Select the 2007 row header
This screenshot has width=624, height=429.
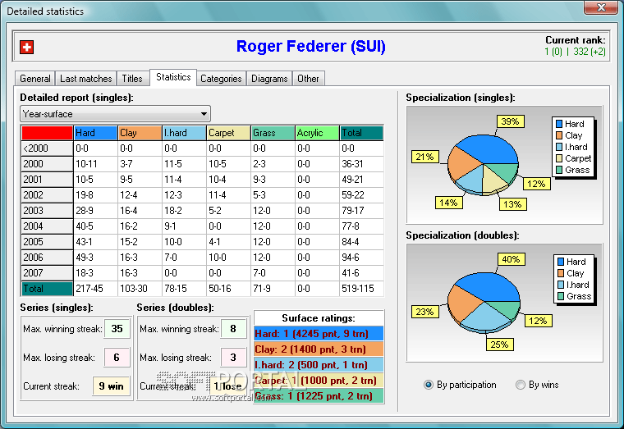point(47,273)
